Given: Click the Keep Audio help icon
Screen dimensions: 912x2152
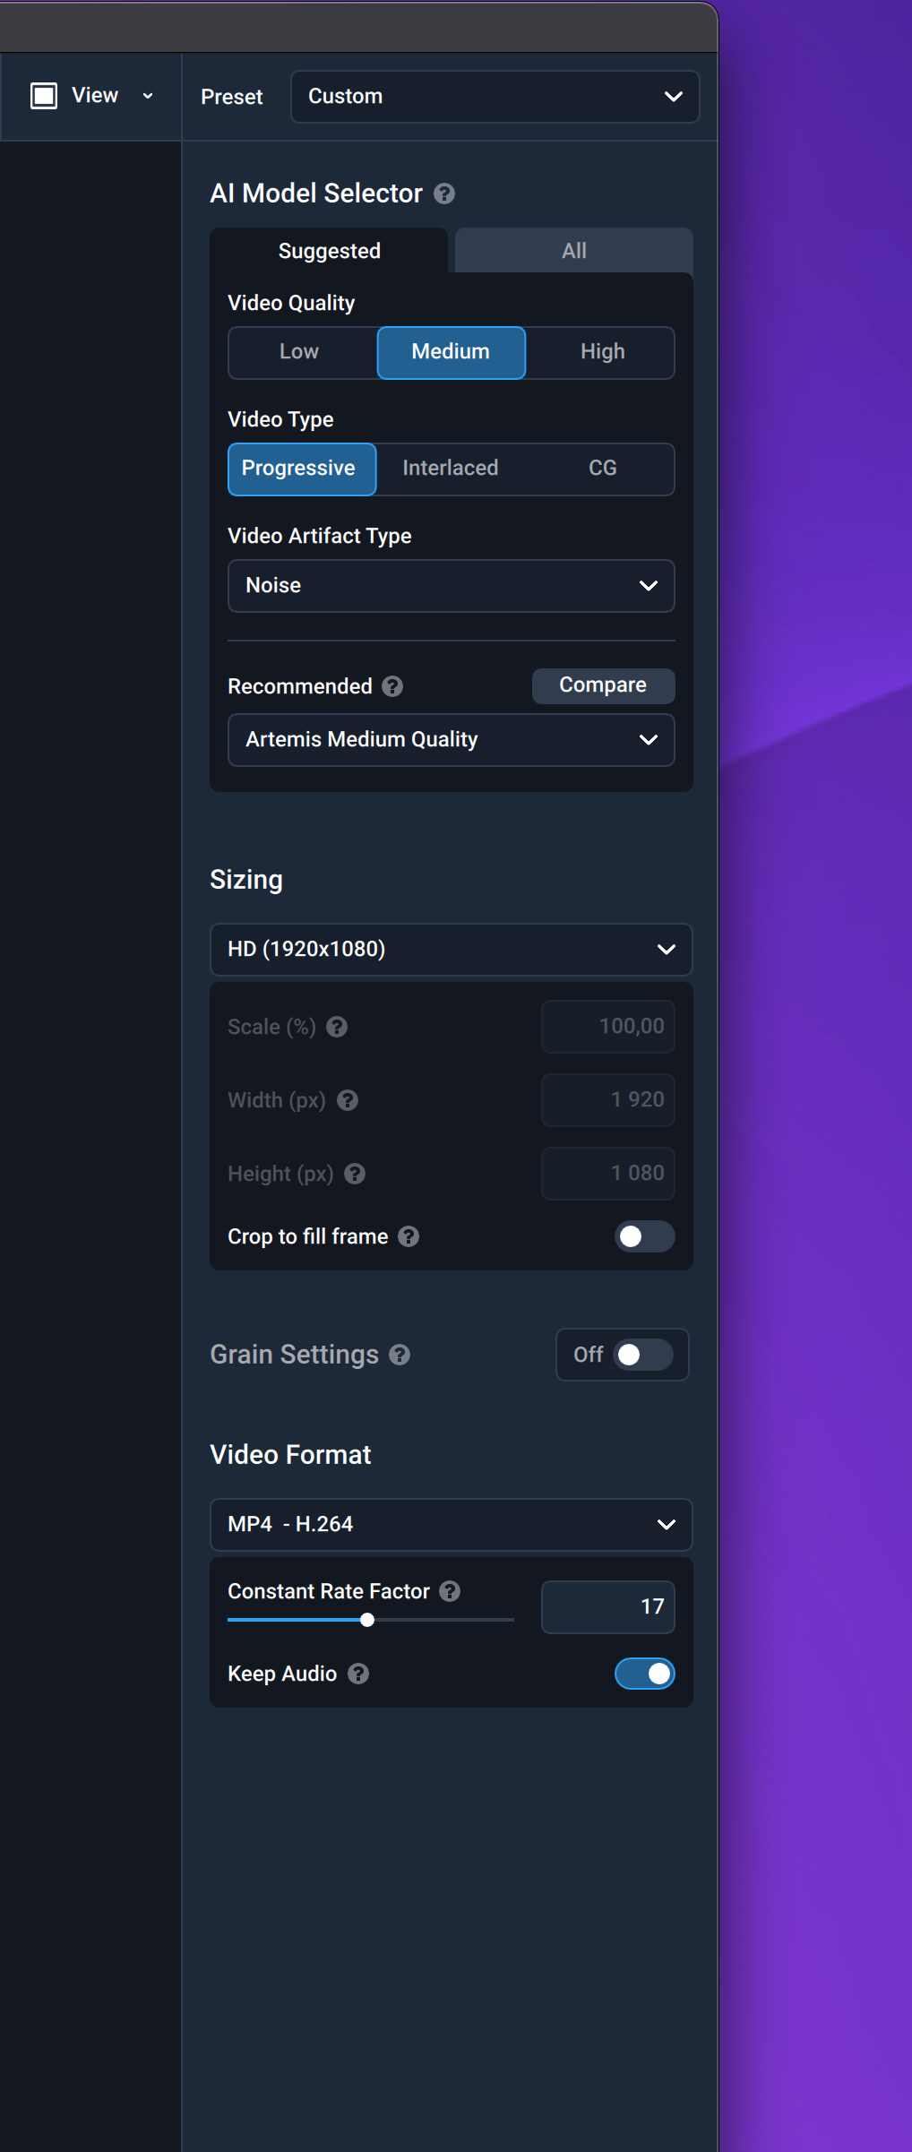Looking at the screenshot, I should point(358,1674).
